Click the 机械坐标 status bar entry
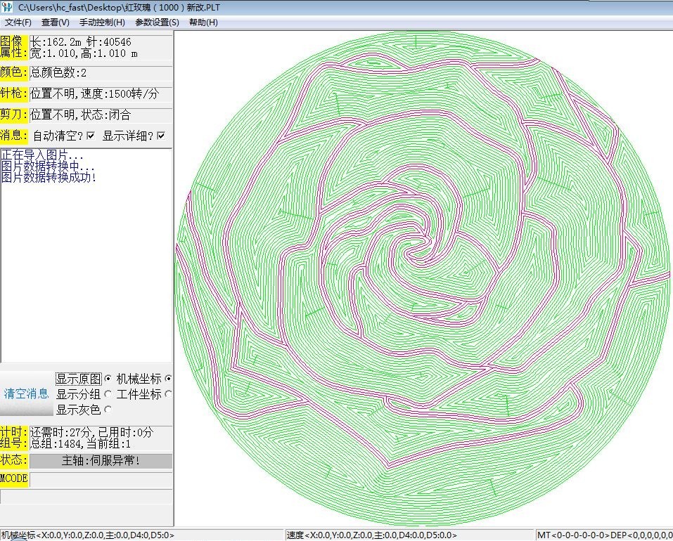Screen dimensions: 673x541 (141, 535)
